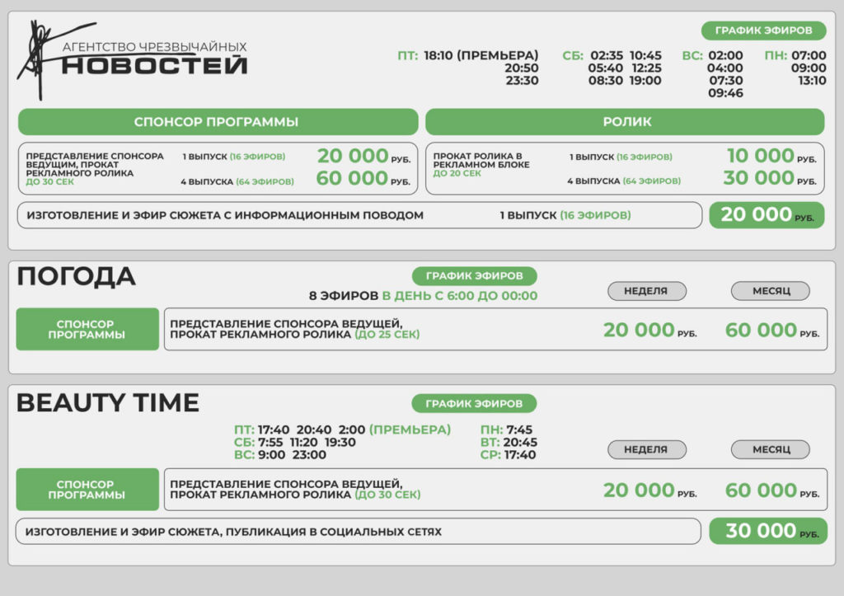This screenshot has width=844, height=596.
Task: Click СПОНСОР ПРОГРАММЫ button in BEAUTY TIME section
Action: pyautogui.click(x=87, y=490)
